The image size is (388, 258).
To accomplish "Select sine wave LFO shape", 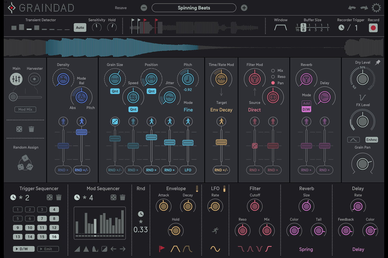I will (x=215, y=249).
